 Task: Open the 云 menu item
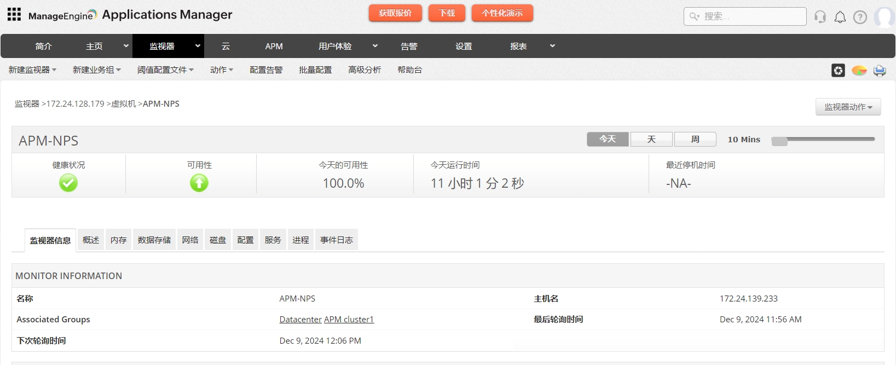coord(226,47)
